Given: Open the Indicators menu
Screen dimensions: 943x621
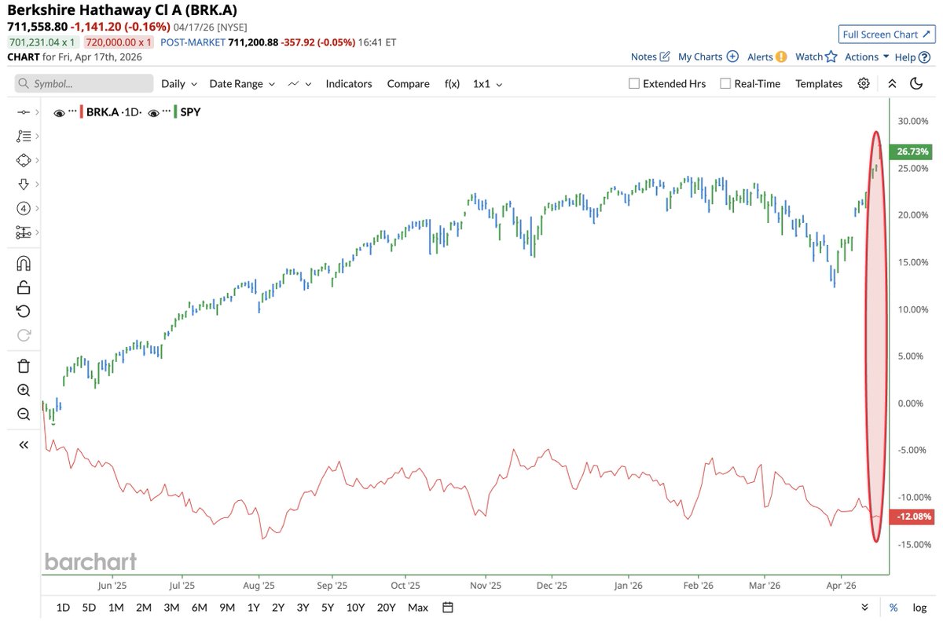Looking at the screenshot, I should coord(348,83).
